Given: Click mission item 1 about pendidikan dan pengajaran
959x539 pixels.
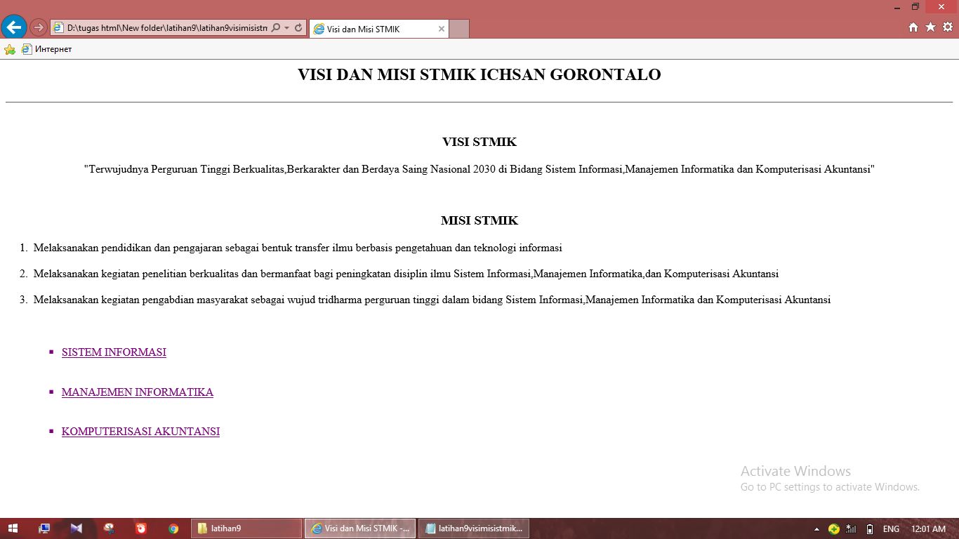Looking at the screenshot, I should (x=298, y=248).
